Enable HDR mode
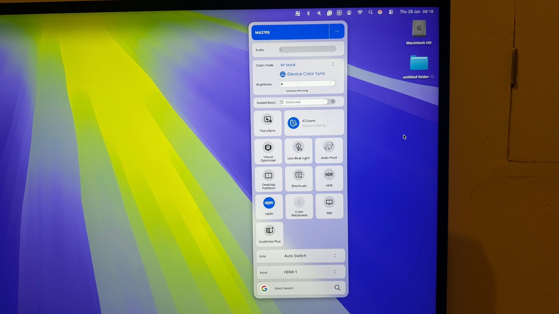The height and width of the screenshot is (314, 559). (x=329, y=177)
